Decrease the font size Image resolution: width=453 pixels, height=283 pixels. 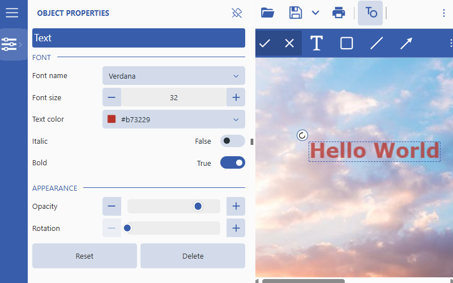pos(112,97)
